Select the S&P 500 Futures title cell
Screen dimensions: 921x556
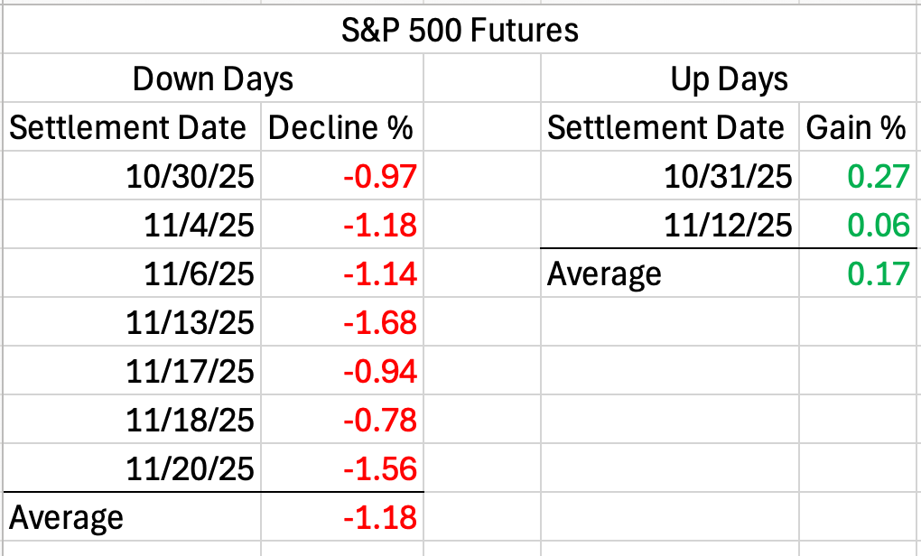tap(460, 32)
